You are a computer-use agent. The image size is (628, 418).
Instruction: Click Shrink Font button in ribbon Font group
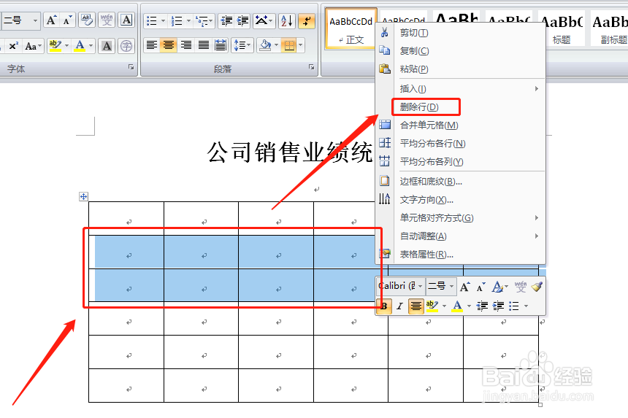tap(66, 20)
